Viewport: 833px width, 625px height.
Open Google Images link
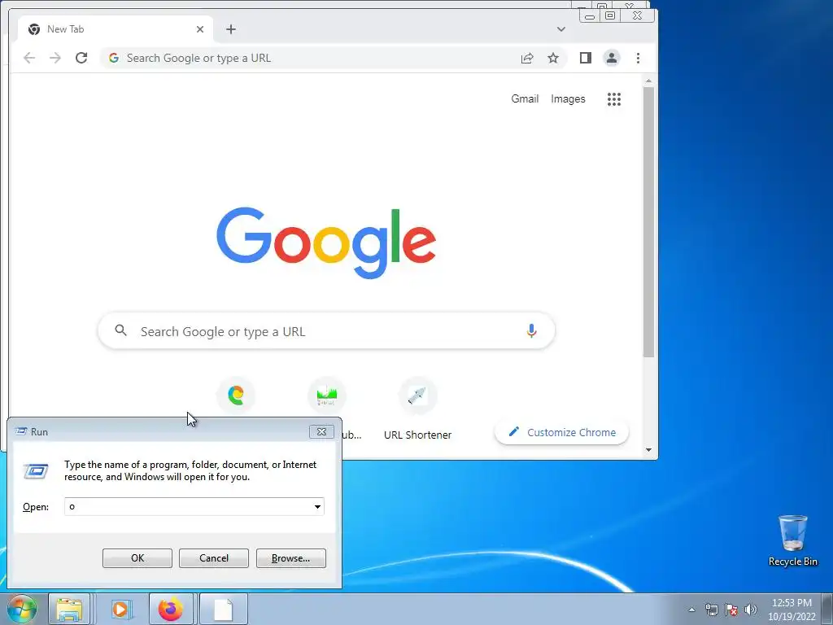click(x=568, y=98)
